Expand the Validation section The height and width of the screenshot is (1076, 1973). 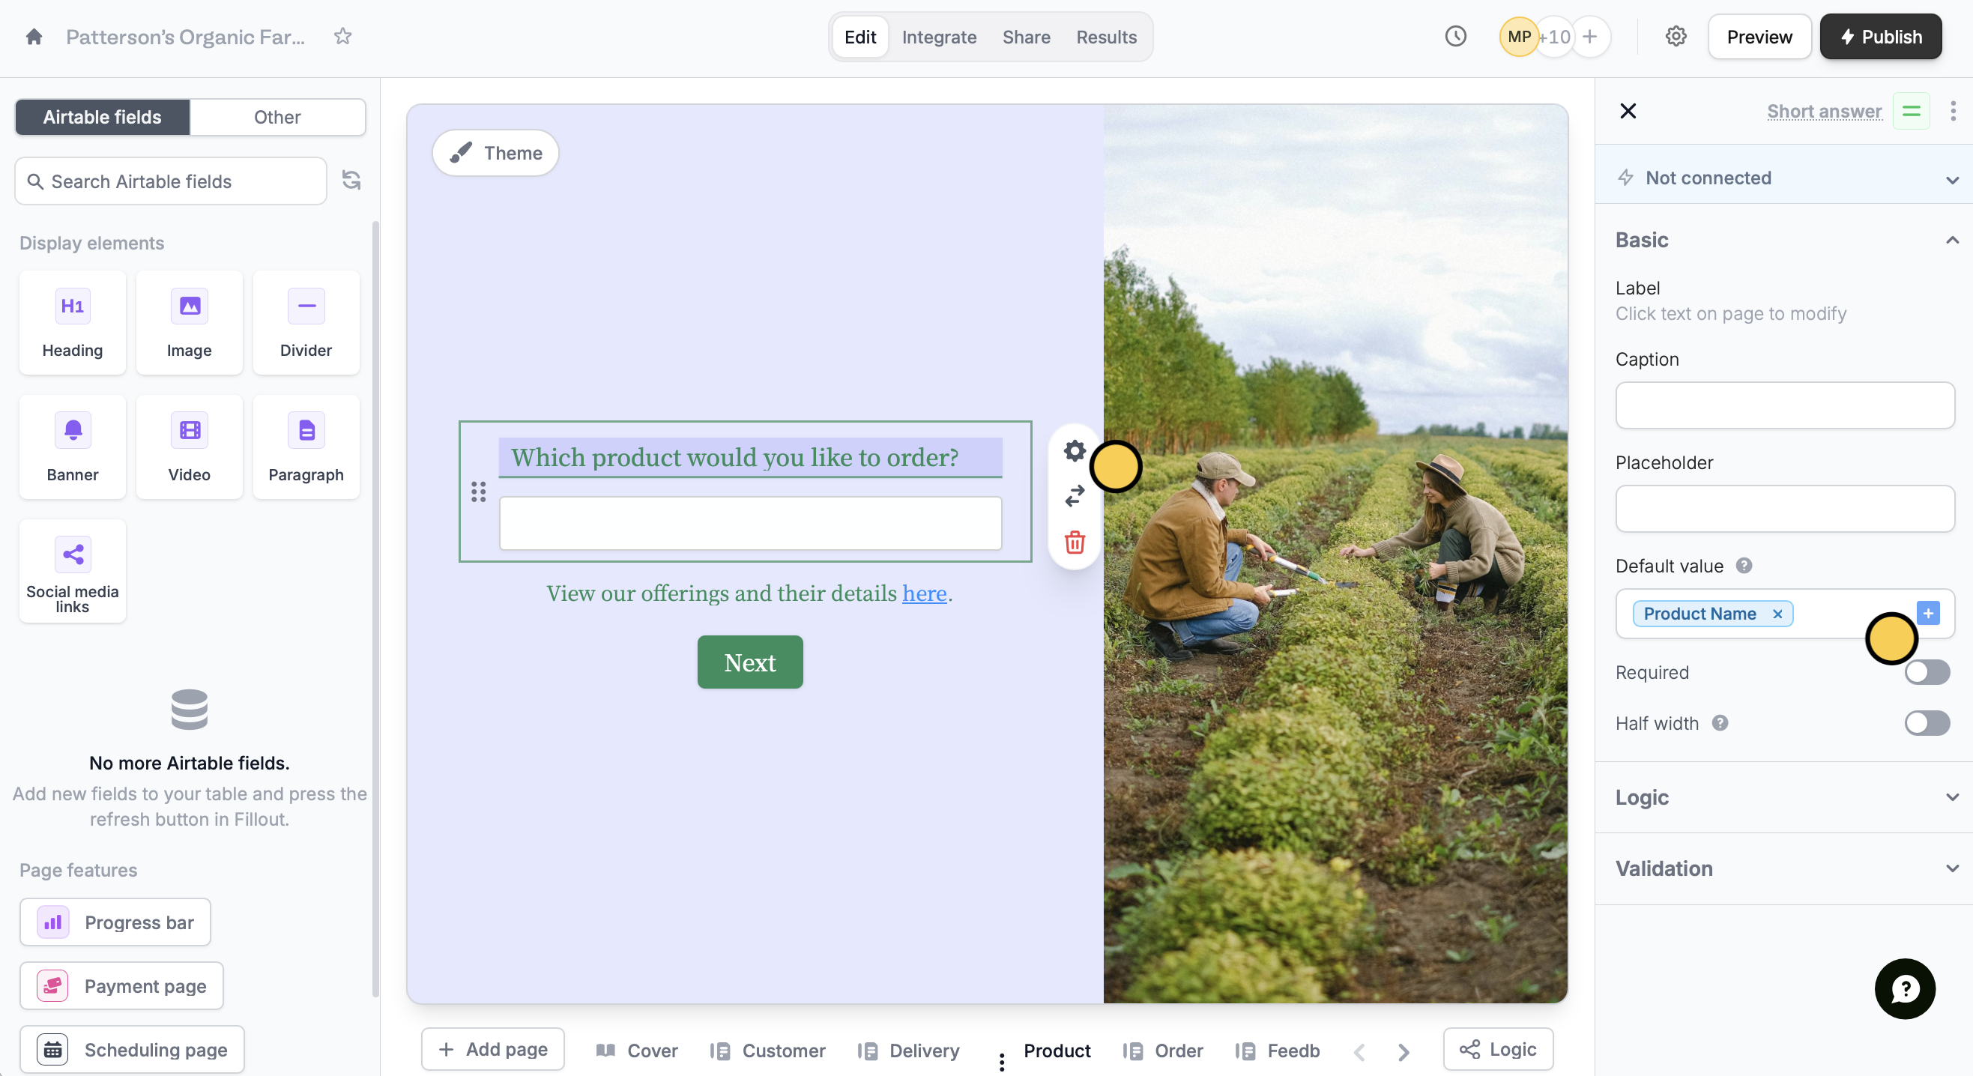tap(1784, 868)
